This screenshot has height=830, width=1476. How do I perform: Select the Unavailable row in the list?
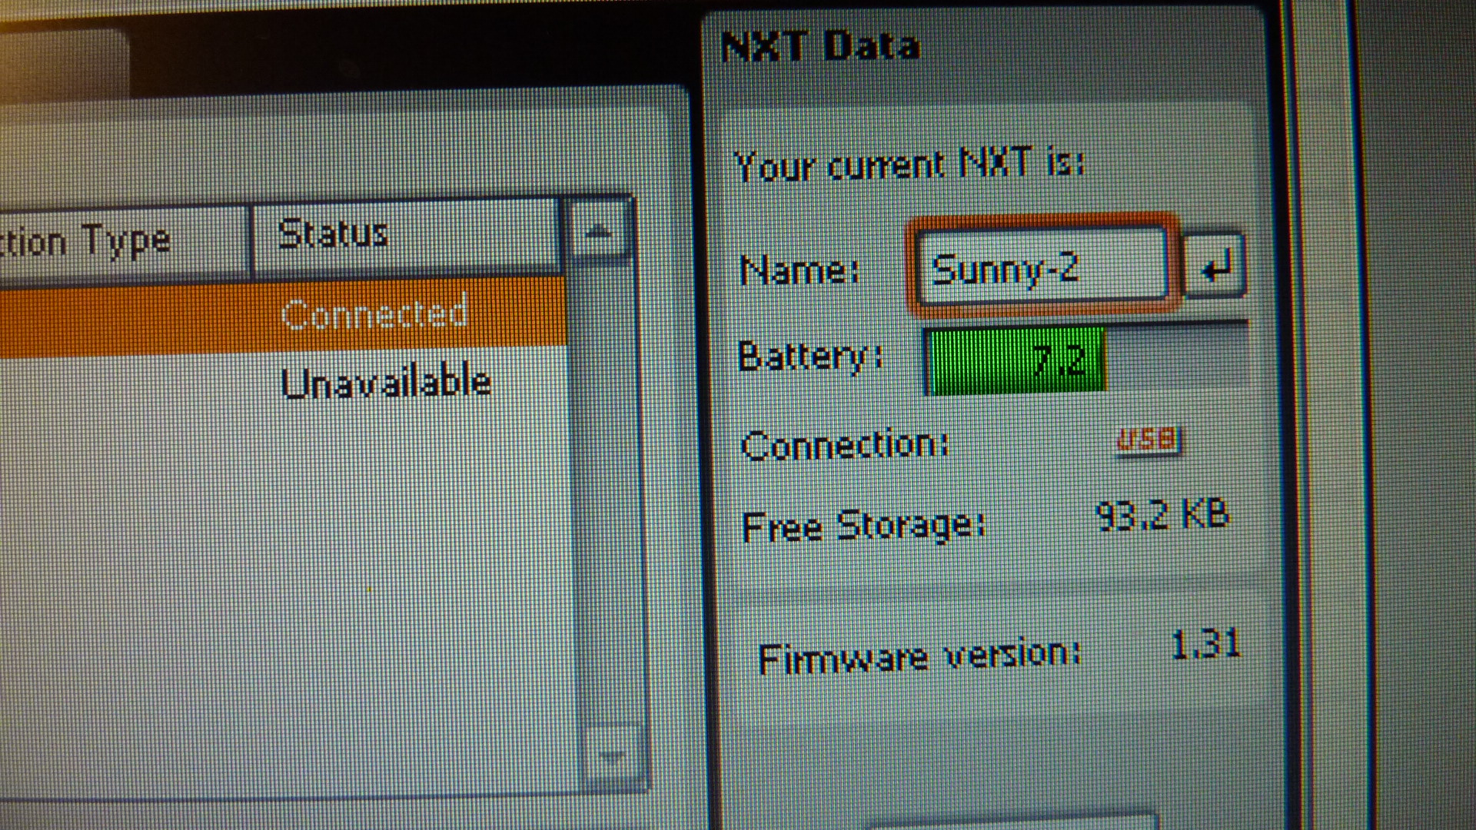click(384, 383)
